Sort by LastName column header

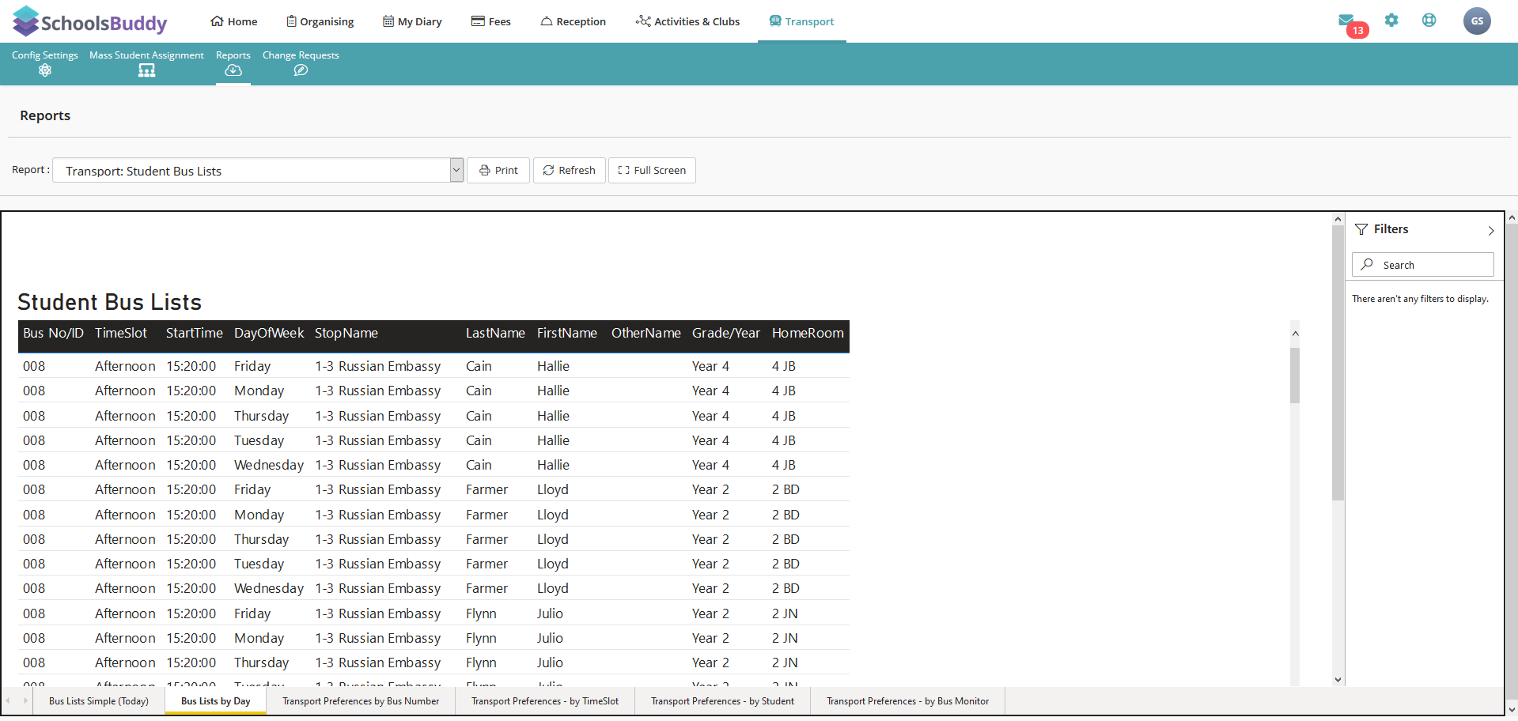tap(495, 334)
